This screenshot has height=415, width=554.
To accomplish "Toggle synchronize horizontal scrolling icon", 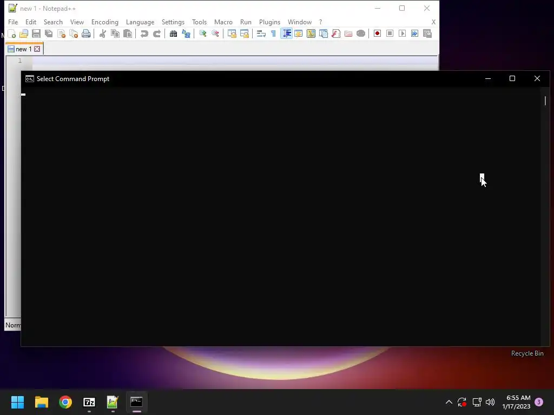I will (244, 34).
